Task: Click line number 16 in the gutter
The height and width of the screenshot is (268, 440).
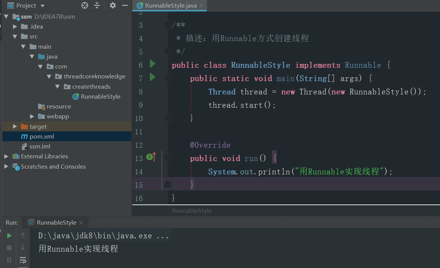Action: coord(139,198)
